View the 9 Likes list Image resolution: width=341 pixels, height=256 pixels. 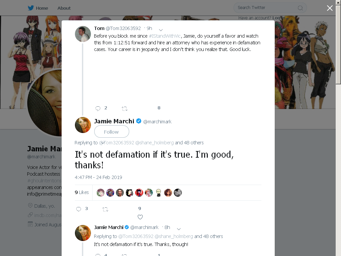(x=82, y=192)
